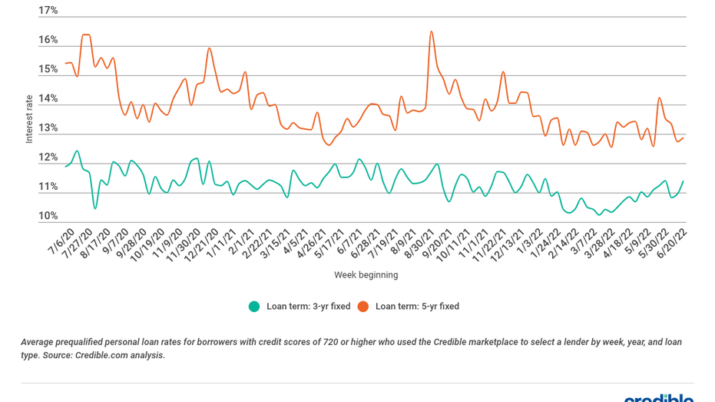
Task: Click the 17% y-axis label
Action: point(48,11)
